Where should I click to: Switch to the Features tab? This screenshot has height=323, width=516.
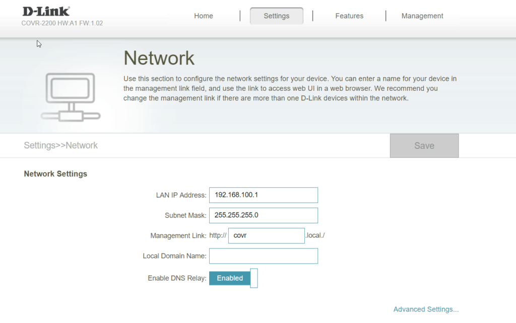(x=349, y=16)
